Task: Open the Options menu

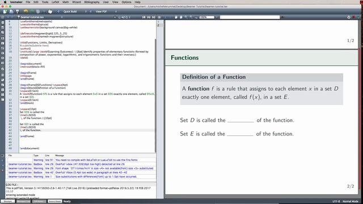Action: 126,2
